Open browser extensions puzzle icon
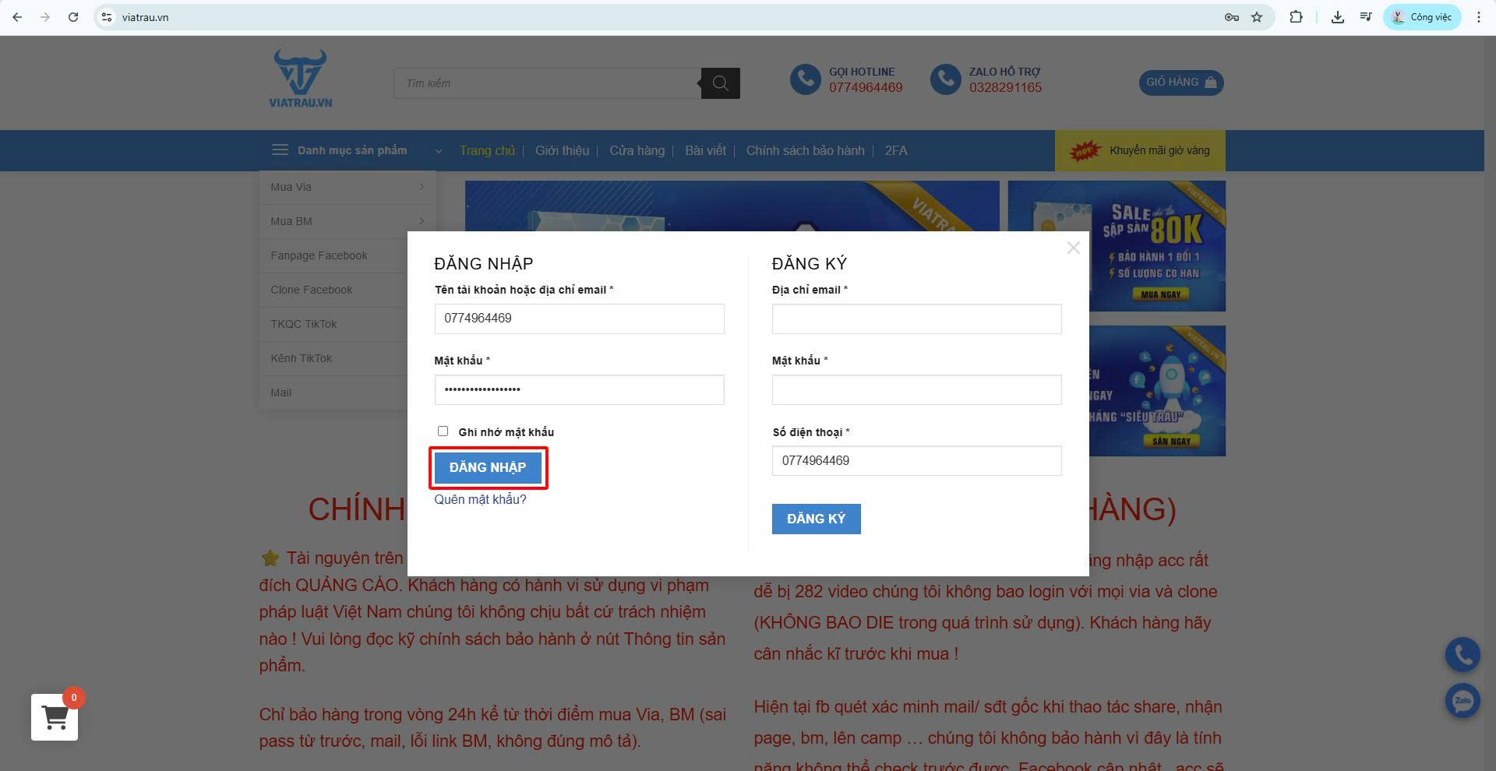The width and height of the screenshot is (1496, 771). click(x=1297, y=17)
